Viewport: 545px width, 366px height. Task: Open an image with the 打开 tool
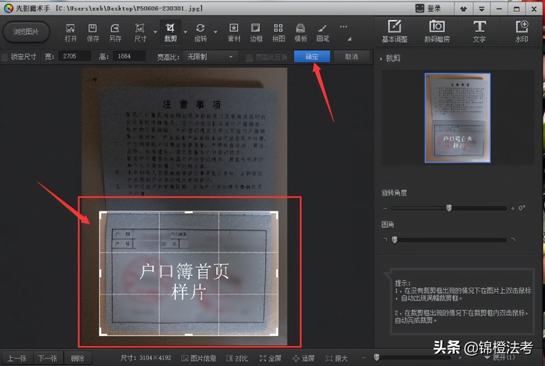(70, 31)
